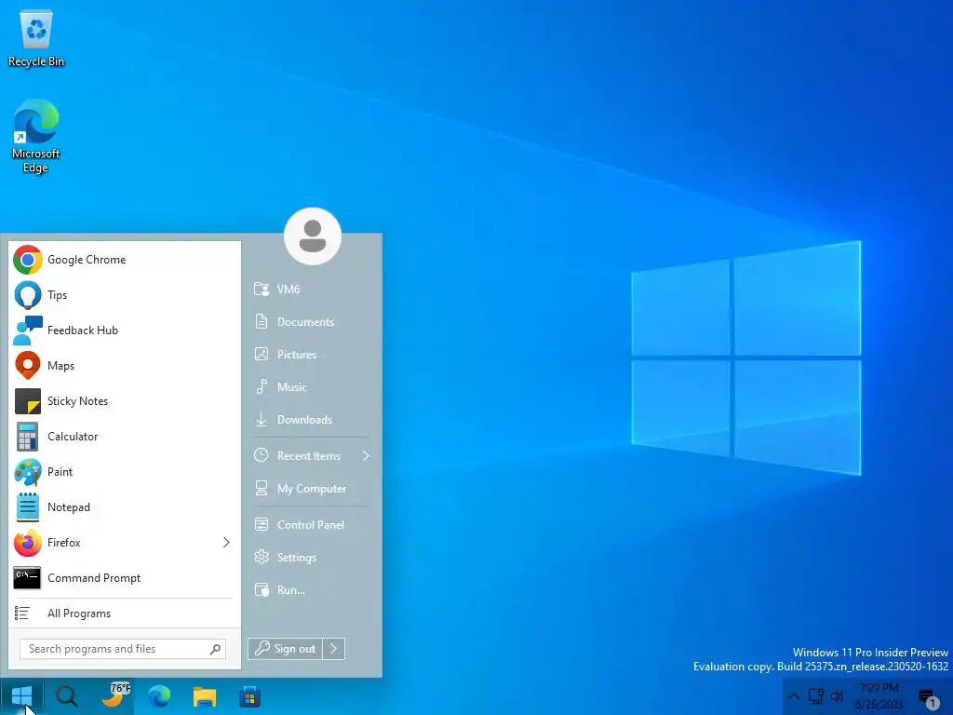Viewport: 953px width, 715px height.
Task: Open the volume icon in the system tray
Action: pyautogui.click(x=838, y=696)
